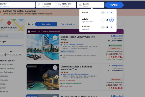Click the Booked 14 times today text
This screenshot has width=145, height=97.
(67, 80)
